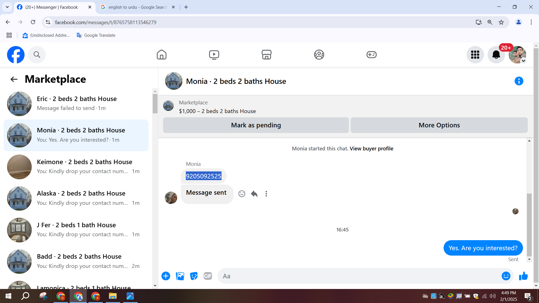539x303 pixels.
Task: Click Mark as pending button
Action: pos(256,125)
